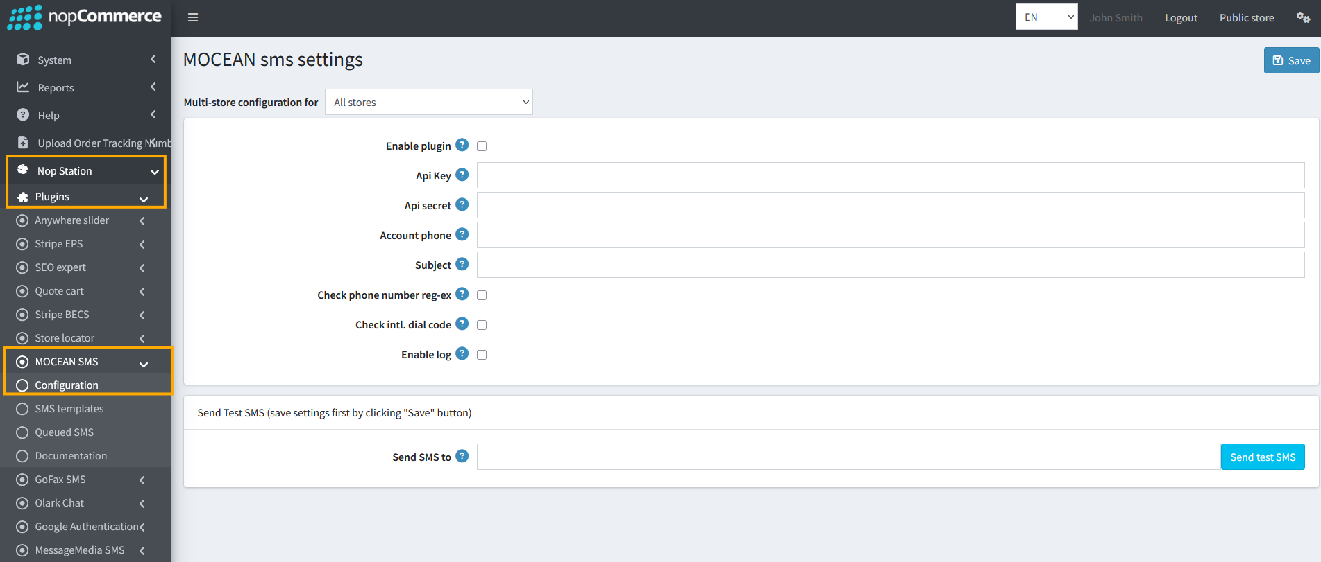Click the GoFax SMS bullet icon
This screenshot has width=1321, height=562.
click(22, 480)
